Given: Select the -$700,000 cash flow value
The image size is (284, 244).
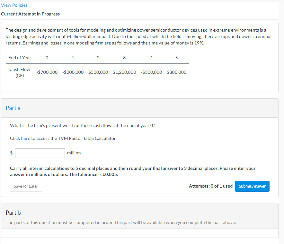Looking at the screenshot, I should tap(47, 72).
